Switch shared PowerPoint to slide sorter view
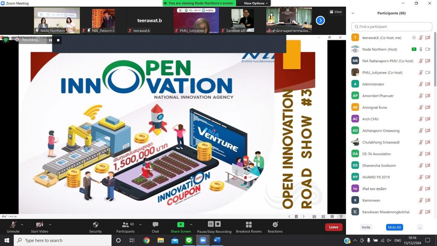This screenshot has height=246, width=437. 323,217
